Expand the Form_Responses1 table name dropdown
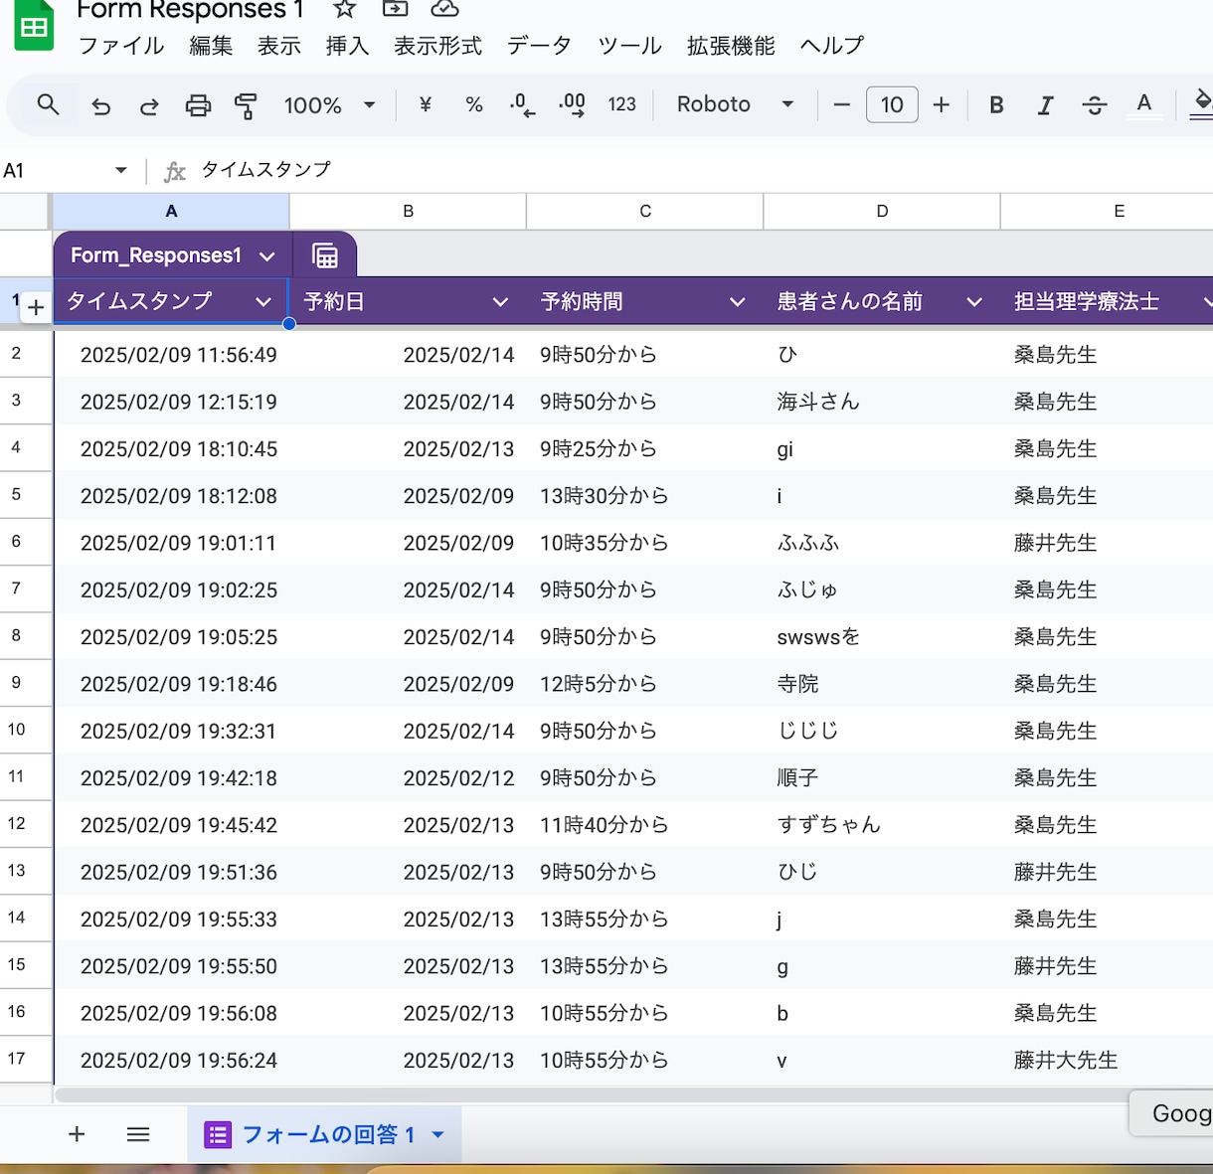The width and height of the screenshot is (1213, 1174). [266, 256]
